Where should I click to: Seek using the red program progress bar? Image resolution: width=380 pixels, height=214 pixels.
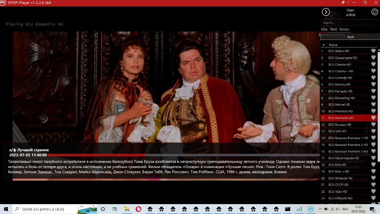click(x=184, y=155)
